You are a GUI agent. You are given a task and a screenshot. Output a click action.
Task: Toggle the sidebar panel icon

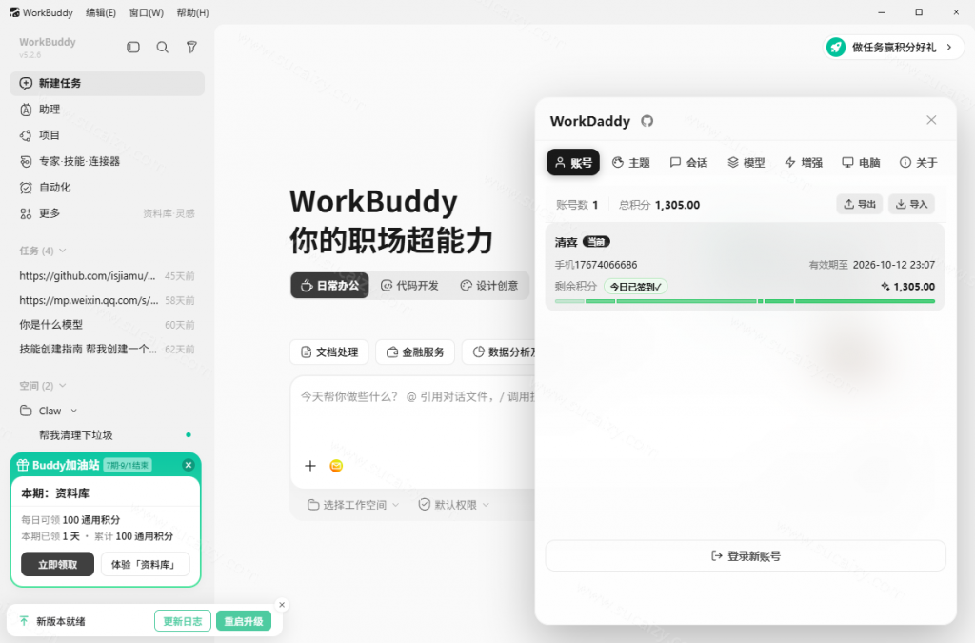[x=133, y=48]
